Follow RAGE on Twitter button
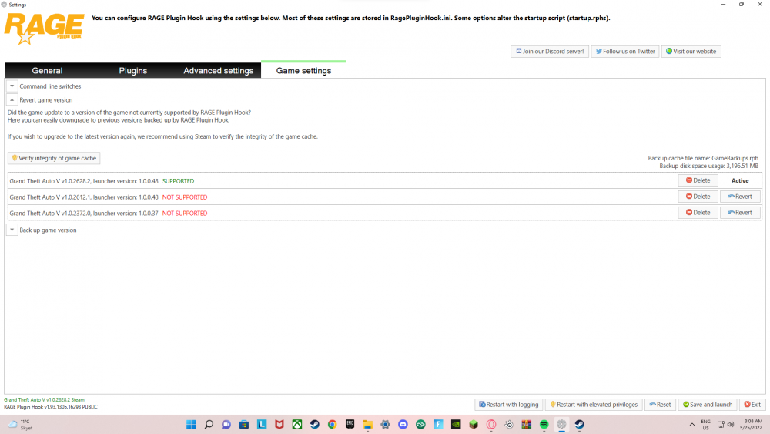 click(x=625, y=51)
